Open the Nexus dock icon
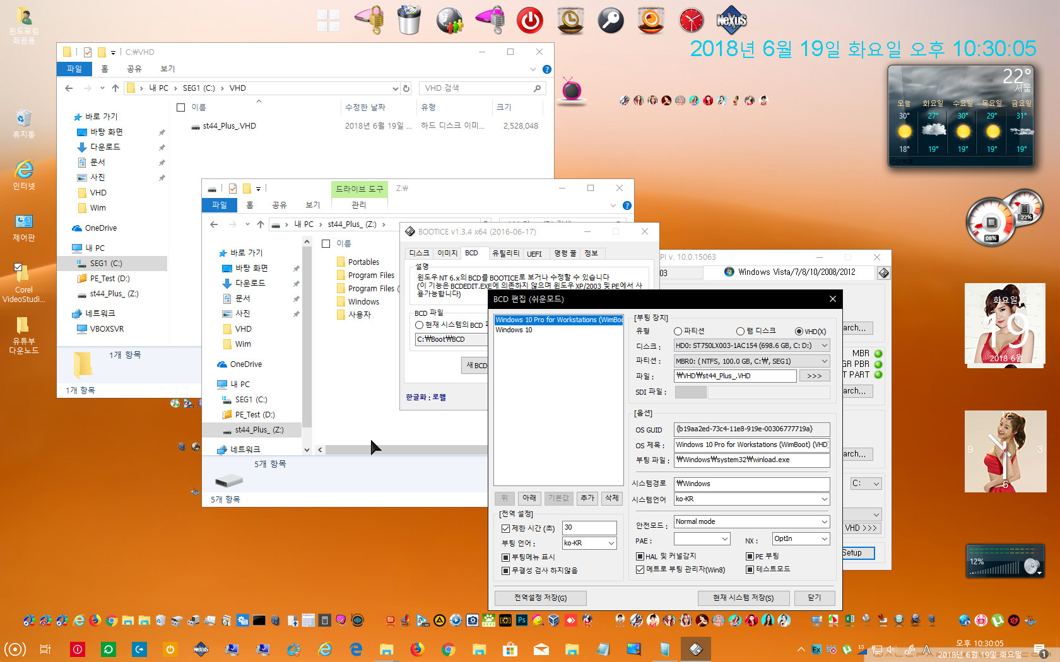Viewport: 1060px width, 662px height. [732, 20]
